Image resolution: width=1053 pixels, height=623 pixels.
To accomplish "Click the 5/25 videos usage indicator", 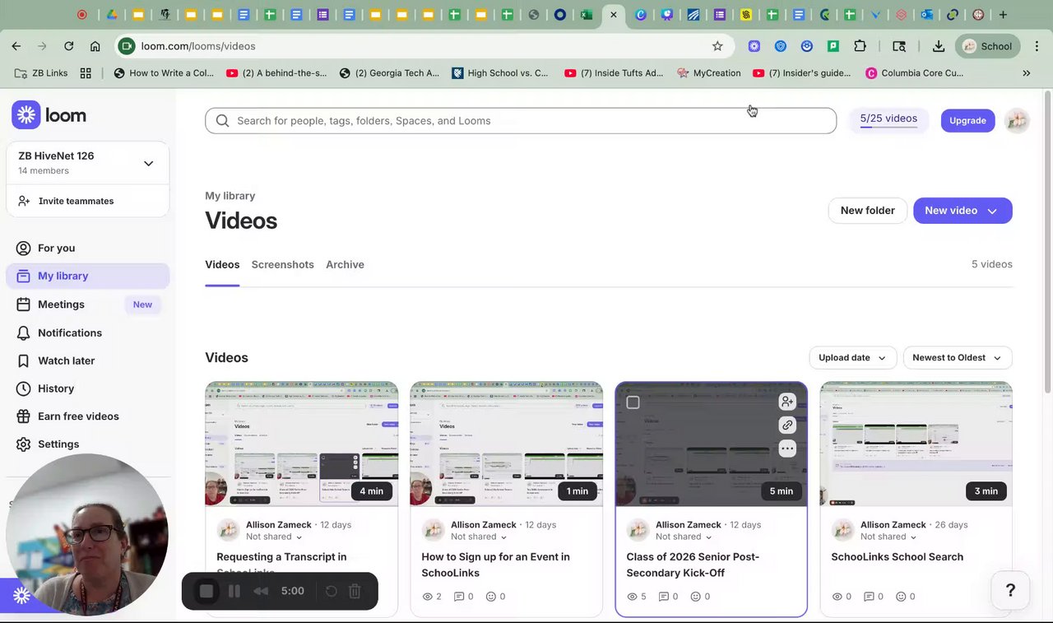I will coord(888,119).
